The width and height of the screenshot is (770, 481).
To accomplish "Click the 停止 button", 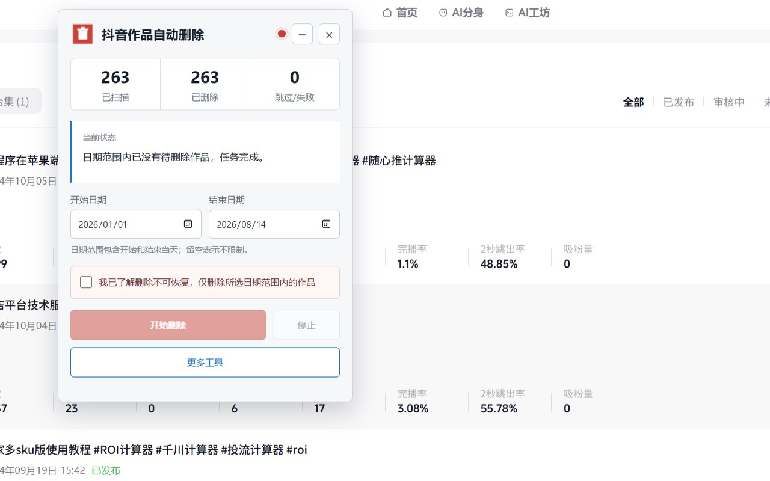I will pos(307,325).
